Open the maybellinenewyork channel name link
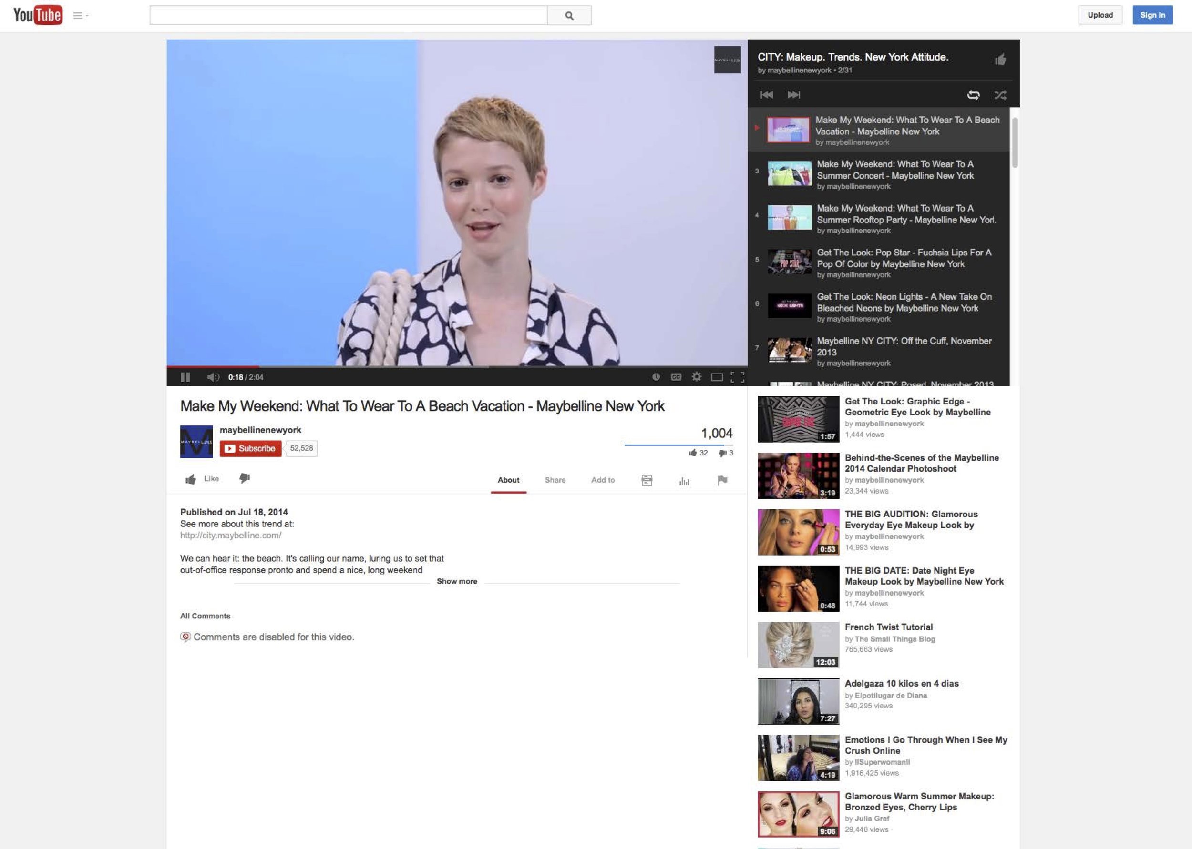 260,430
